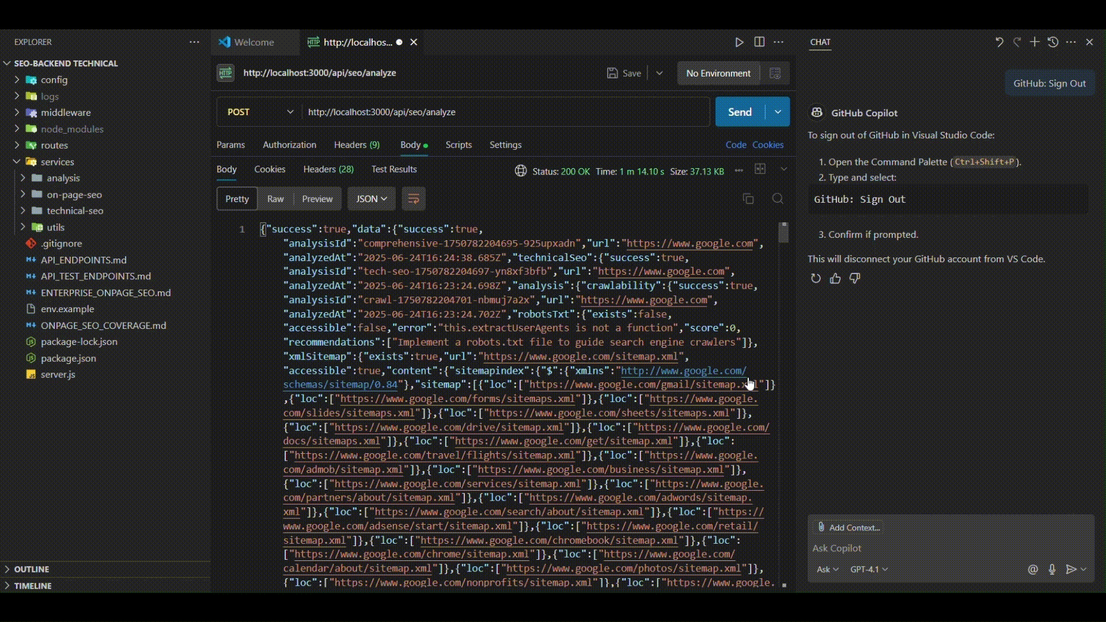Click the HTTP request icon beside the request title
Image resolution: width=1106 pixels, height=622 pixels.
click(226, 73)
